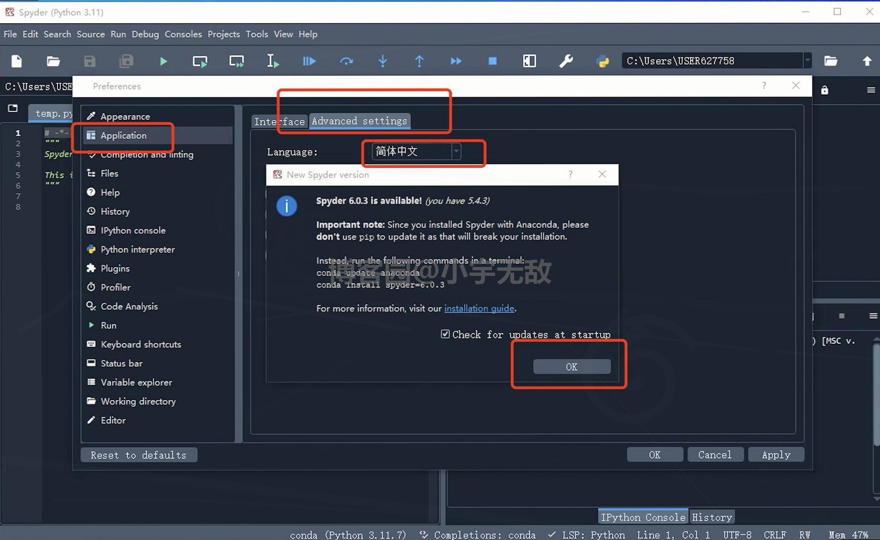Viewport: 880px width, 540px height.
Task: Click the browse tabs icon in editor
Action: click(x=13, y=108)
